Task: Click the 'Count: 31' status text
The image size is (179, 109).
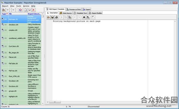Action: [x=5, y=107]
